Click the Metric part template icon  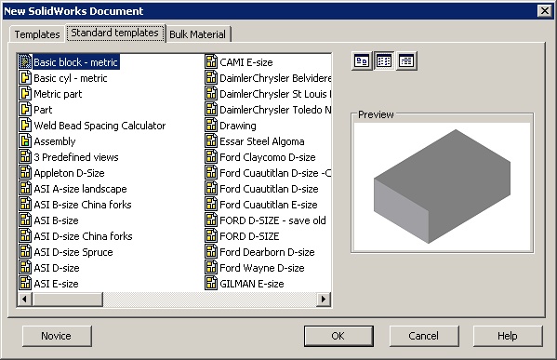pyautogui.click(x=25, y=93)
